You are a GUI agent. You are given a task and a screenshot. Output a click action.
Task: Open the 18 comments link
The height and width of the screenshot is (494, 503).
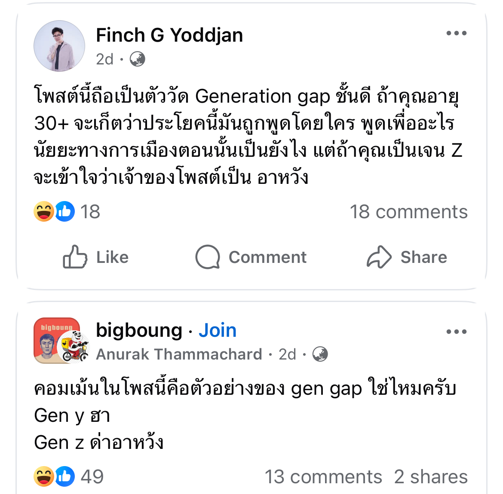pos(408,212)
